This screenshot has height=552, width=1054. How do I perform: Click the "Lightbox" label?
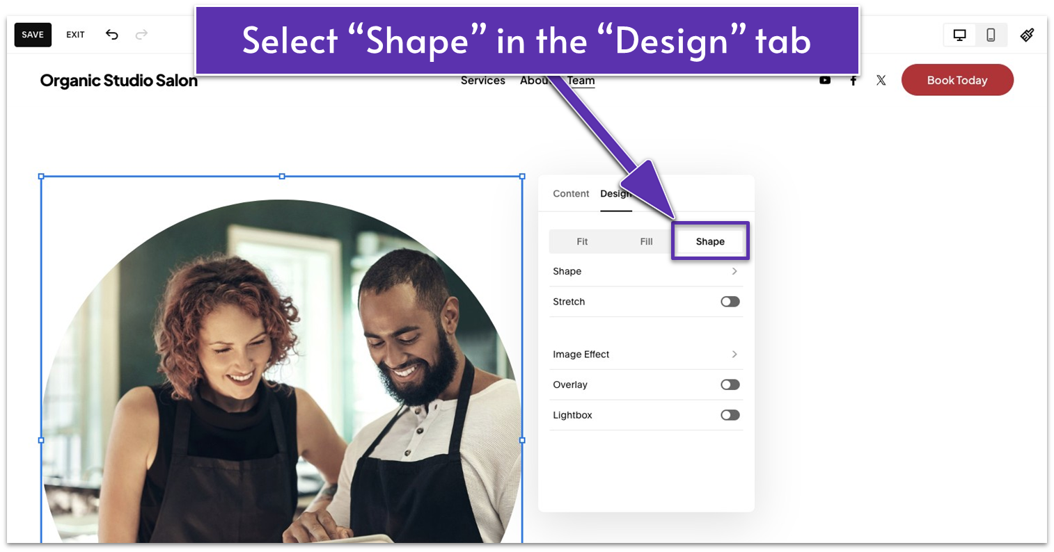(x=572, y=415)
